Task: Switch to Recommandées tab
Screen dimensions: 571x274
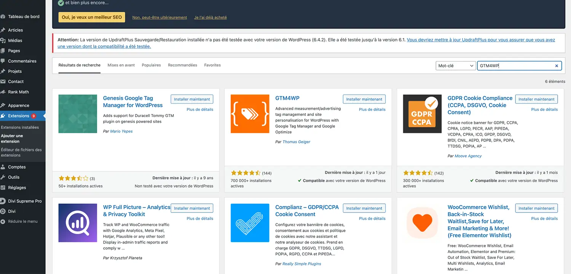Action: pos(182,65)
